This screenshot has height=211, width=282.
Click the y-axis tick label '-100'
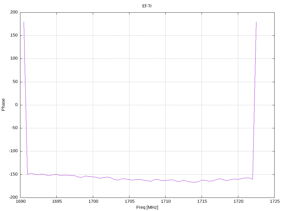13,151
